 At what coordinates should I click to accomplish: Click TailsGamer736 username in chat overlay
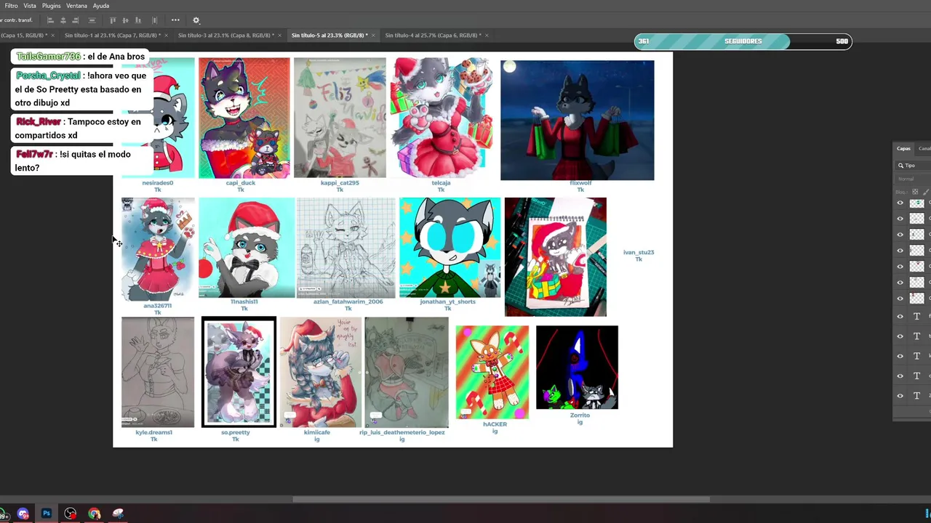[48, 57]
